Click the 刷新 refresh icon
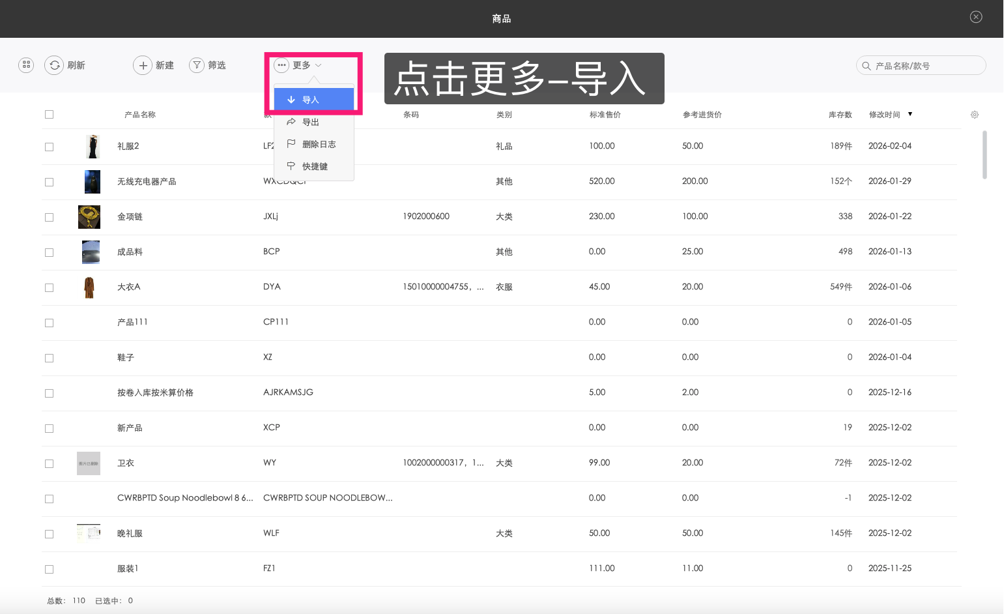The image size is (1004, 614). point(54,65)
